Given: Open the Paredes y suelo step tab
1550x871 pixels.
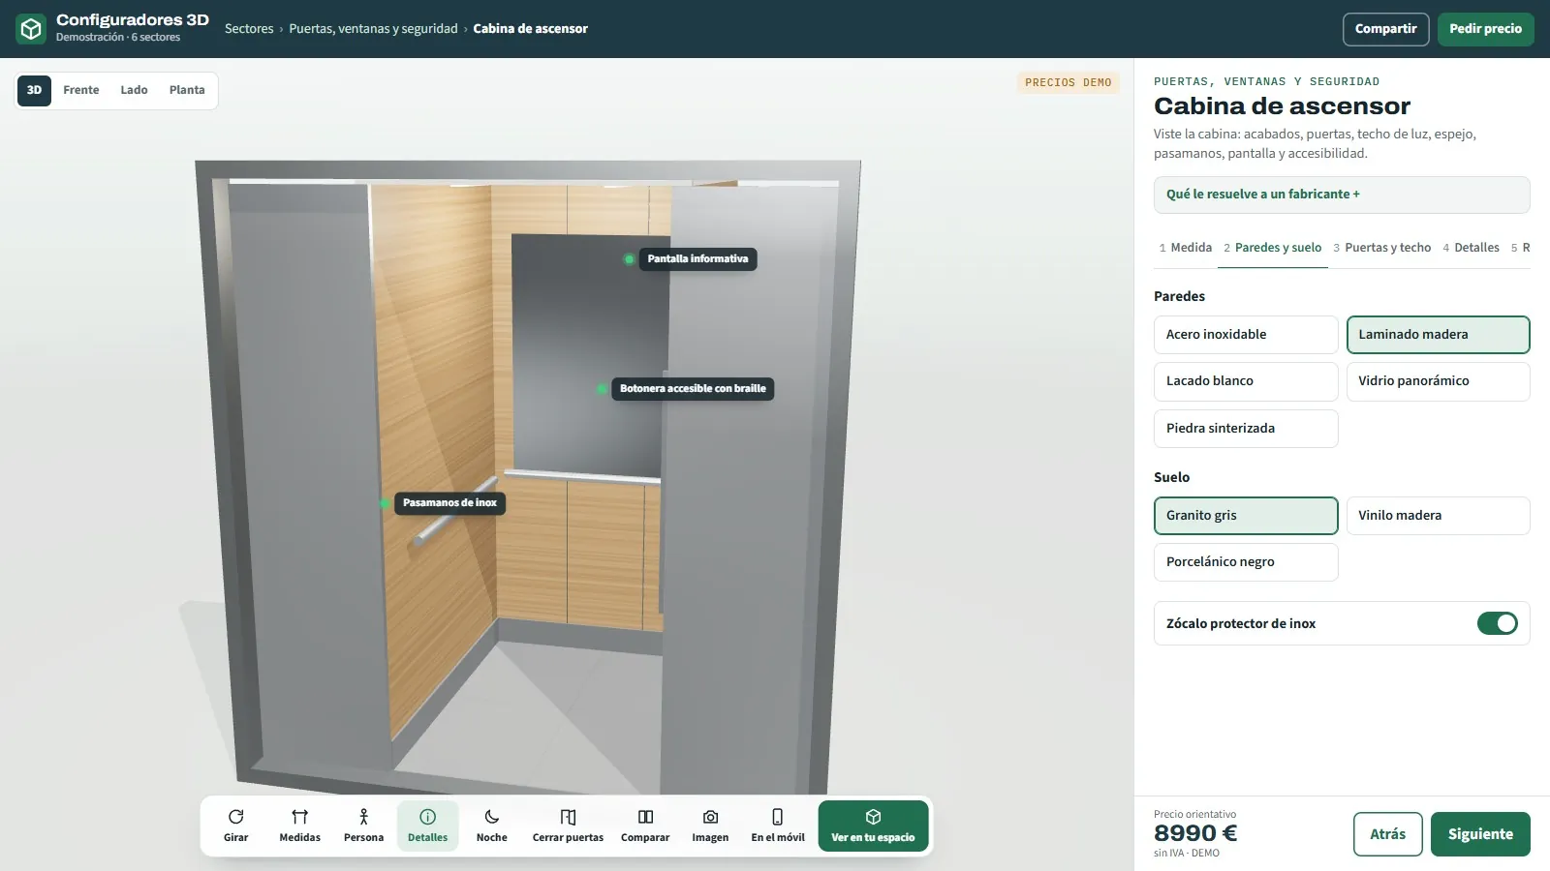Looking at the screenshot, I should point(1273,248).
